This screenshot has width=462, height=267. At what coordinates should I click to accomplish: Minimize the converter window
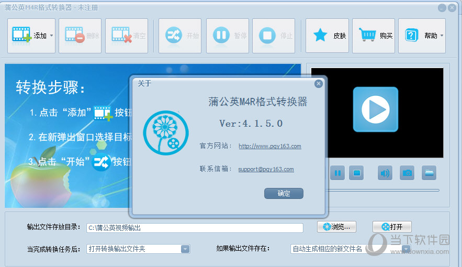[442, 8]
